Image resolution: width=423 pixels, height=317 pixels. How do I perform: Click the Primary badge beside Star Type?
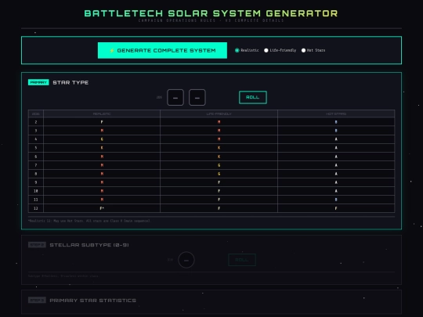[38, 82]
